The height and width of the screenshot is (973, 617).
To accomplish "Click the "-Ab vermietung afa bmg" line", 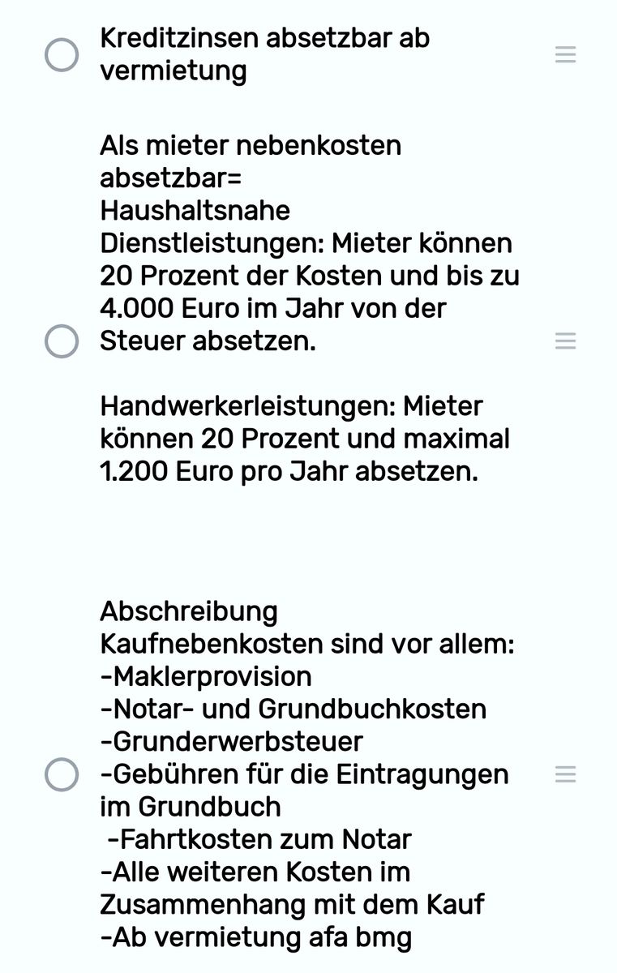I will click(x=256, y=937).
